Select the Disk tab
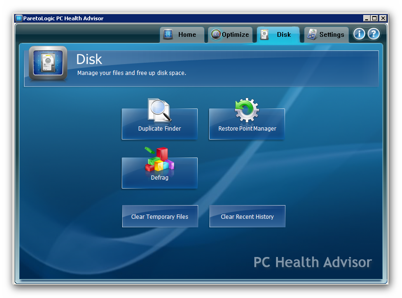Viewport: 402px width, 298px height. 278,34
